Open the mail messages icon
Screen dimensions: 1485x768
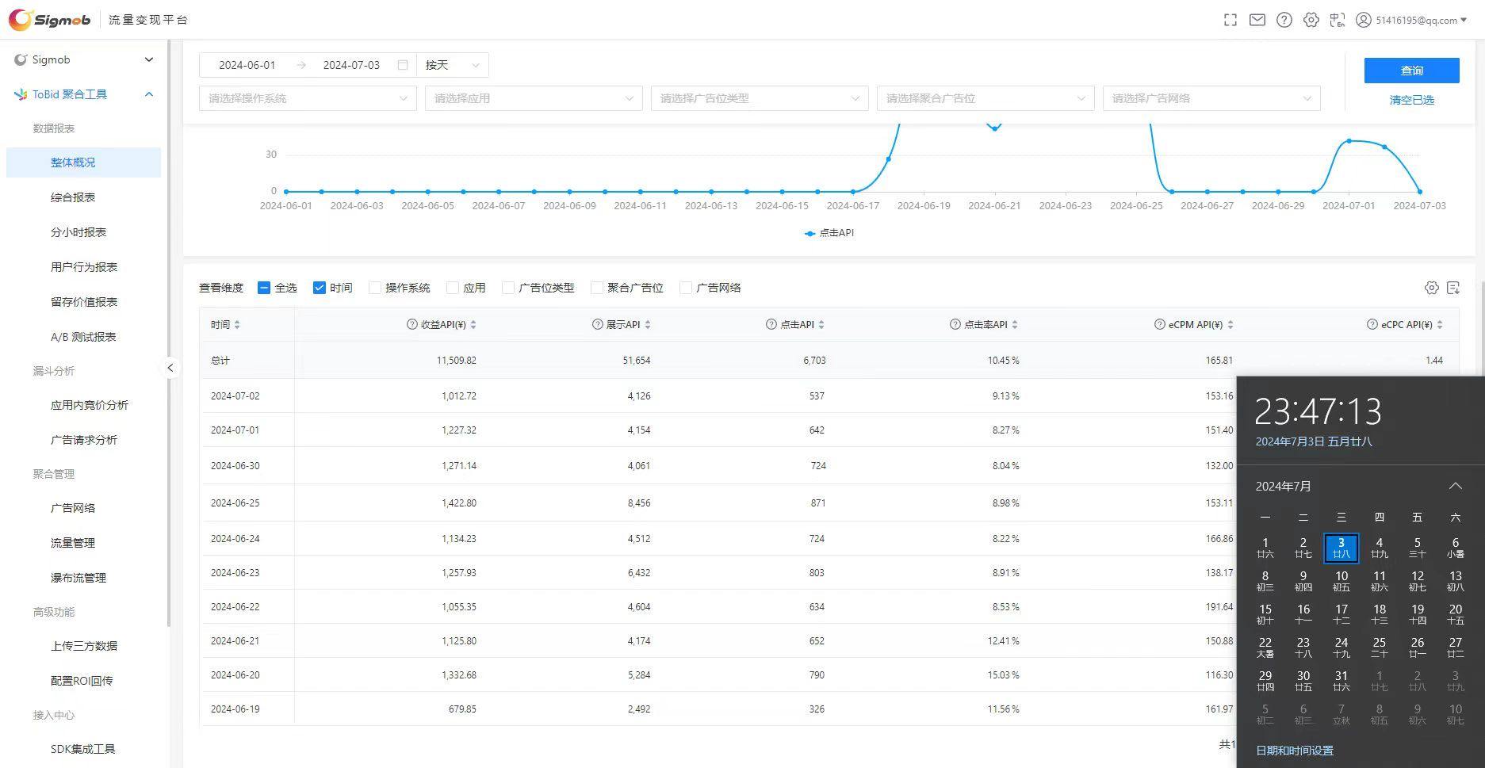[x=1257, y=20]
